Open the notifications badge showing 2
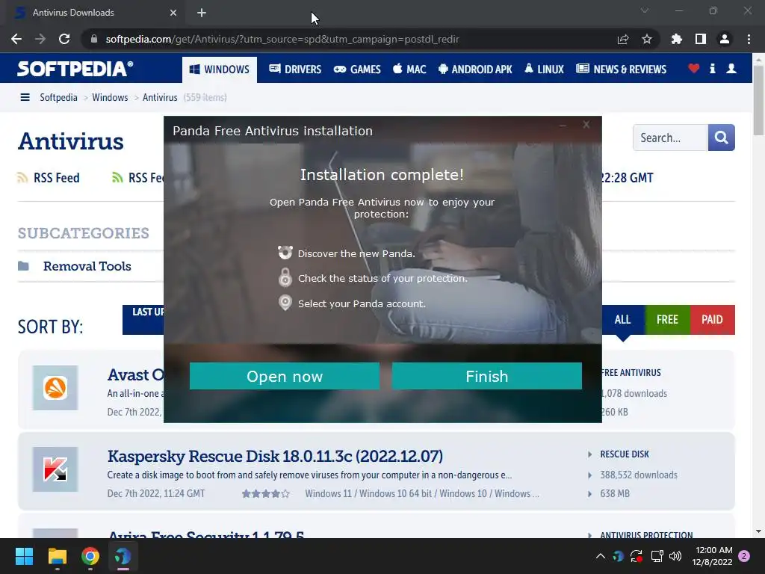Image resolution: width=765 pixels, height=574 pixels. pyautogui.click(x=744, y=556)
